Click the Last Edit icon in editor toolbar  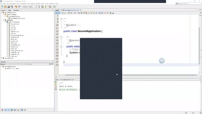[x=69, y=13]
